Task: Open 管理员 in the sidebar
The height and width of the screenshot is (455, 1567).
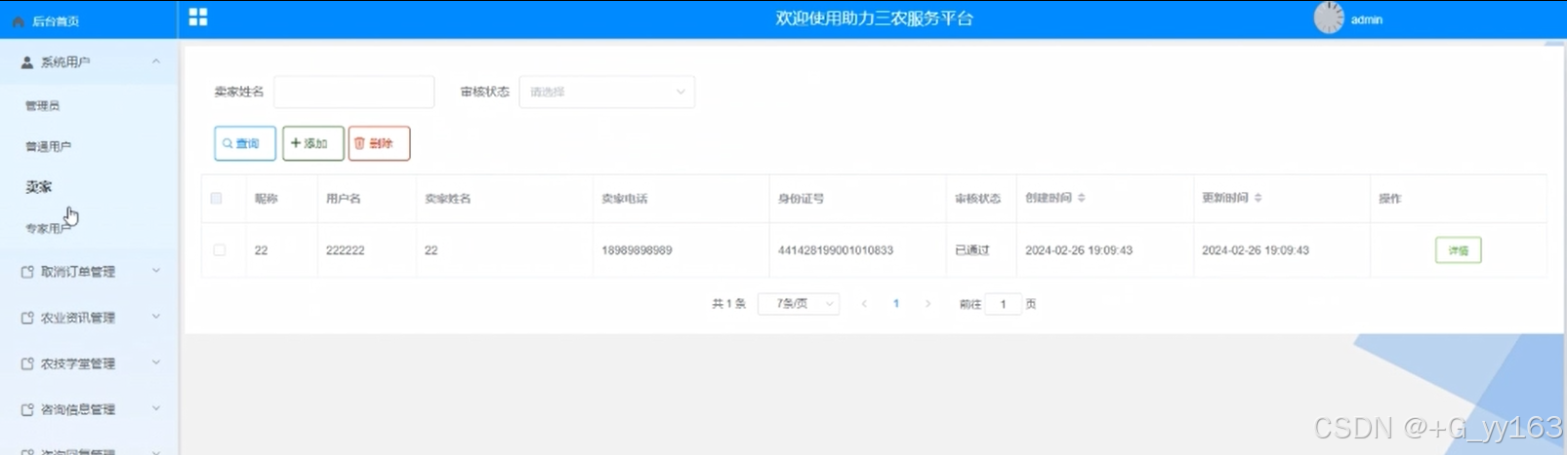Action: [x=42, y=105]
